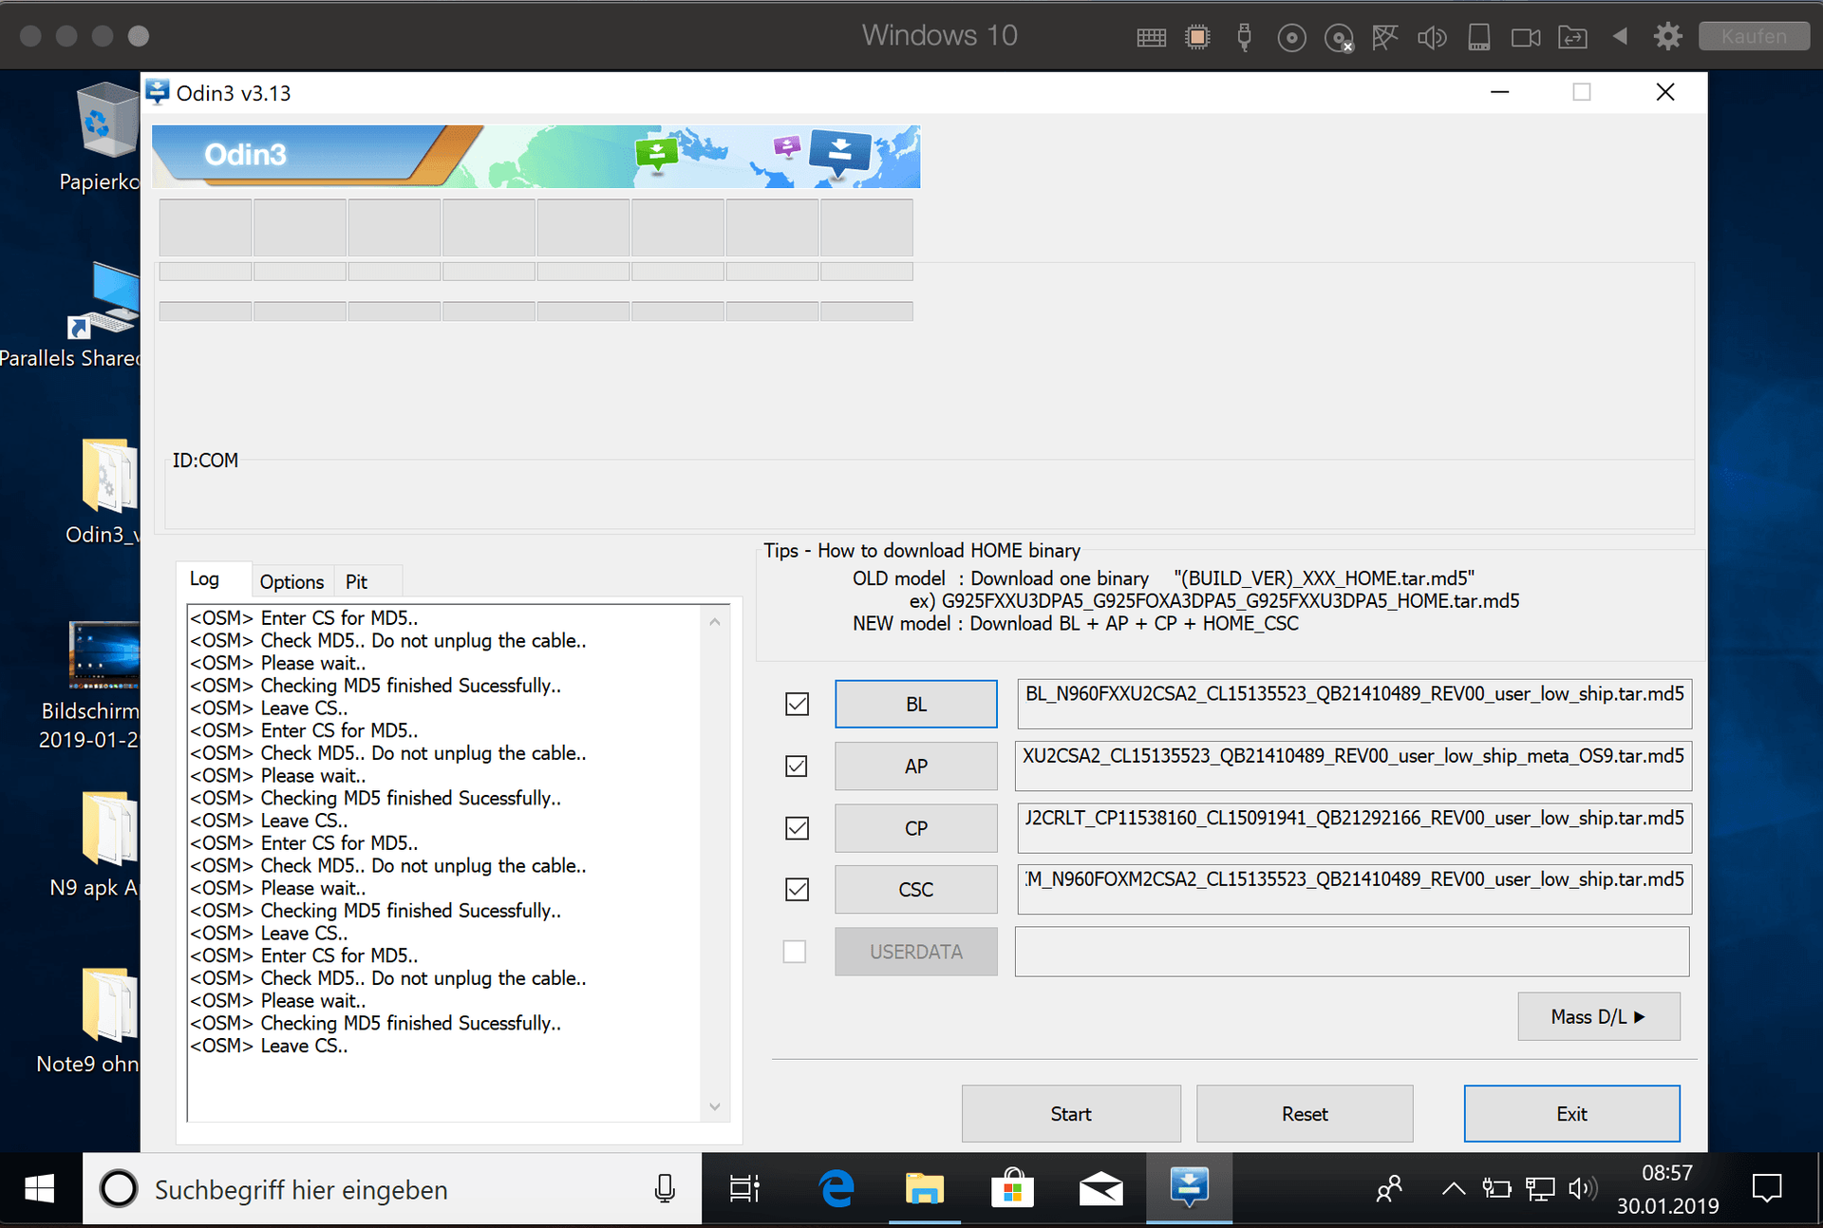Open the People icon in taskbar
The height and width of the screenshot is (1228, 1823).
pos(1389,1188)
